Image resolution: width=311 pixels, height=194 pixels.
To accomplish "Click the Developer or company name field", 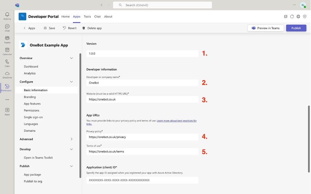I will pos(142,83).
